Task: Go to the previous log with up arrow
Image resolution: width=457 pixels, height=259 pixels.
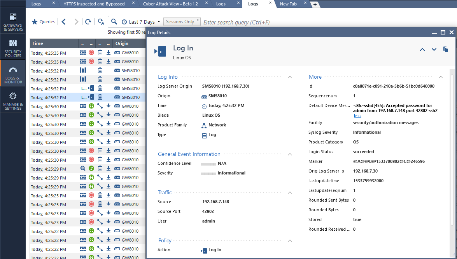Action: tap(422, 49)
